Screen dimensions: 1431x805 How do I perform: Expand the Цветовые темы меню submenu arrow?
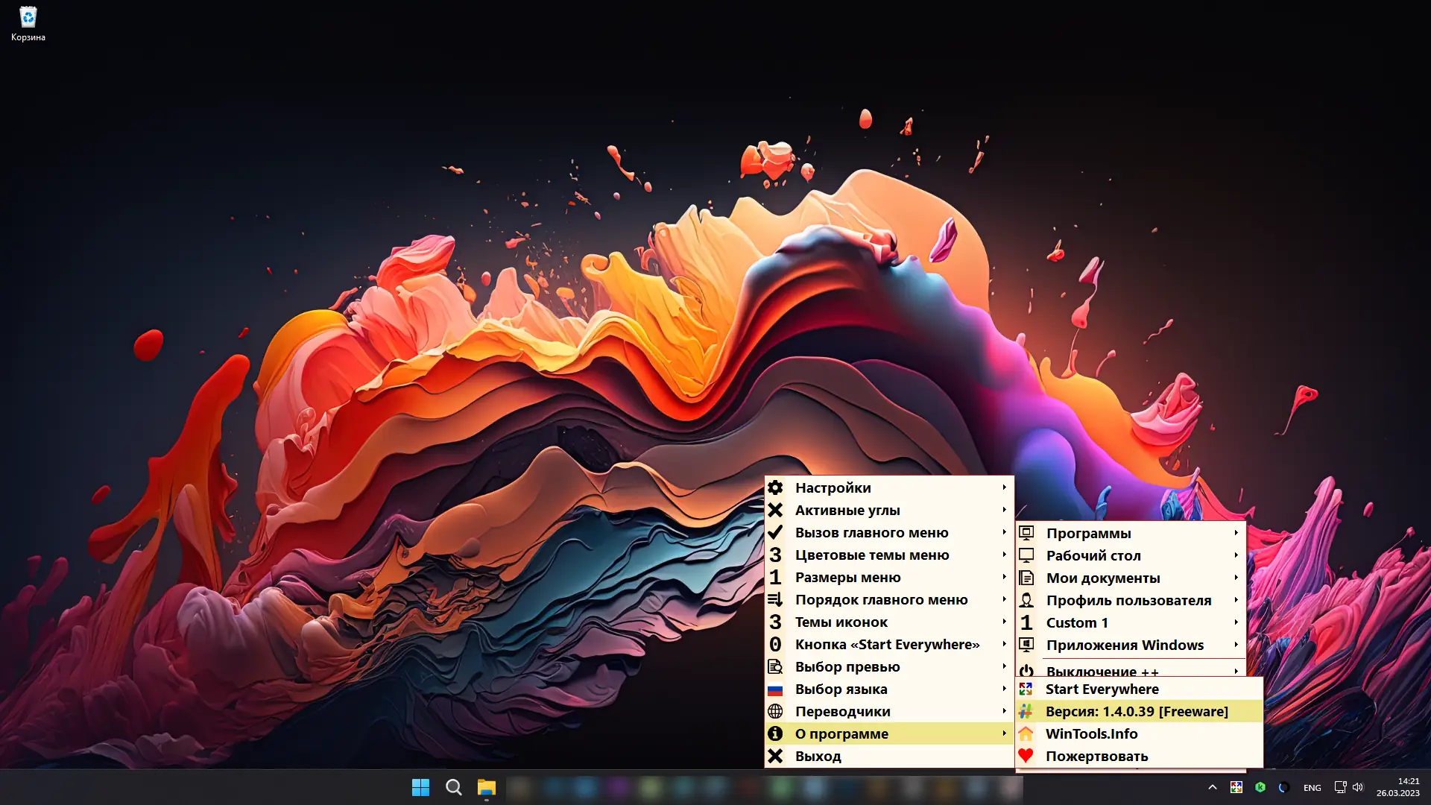click(x=1004, y=555)
